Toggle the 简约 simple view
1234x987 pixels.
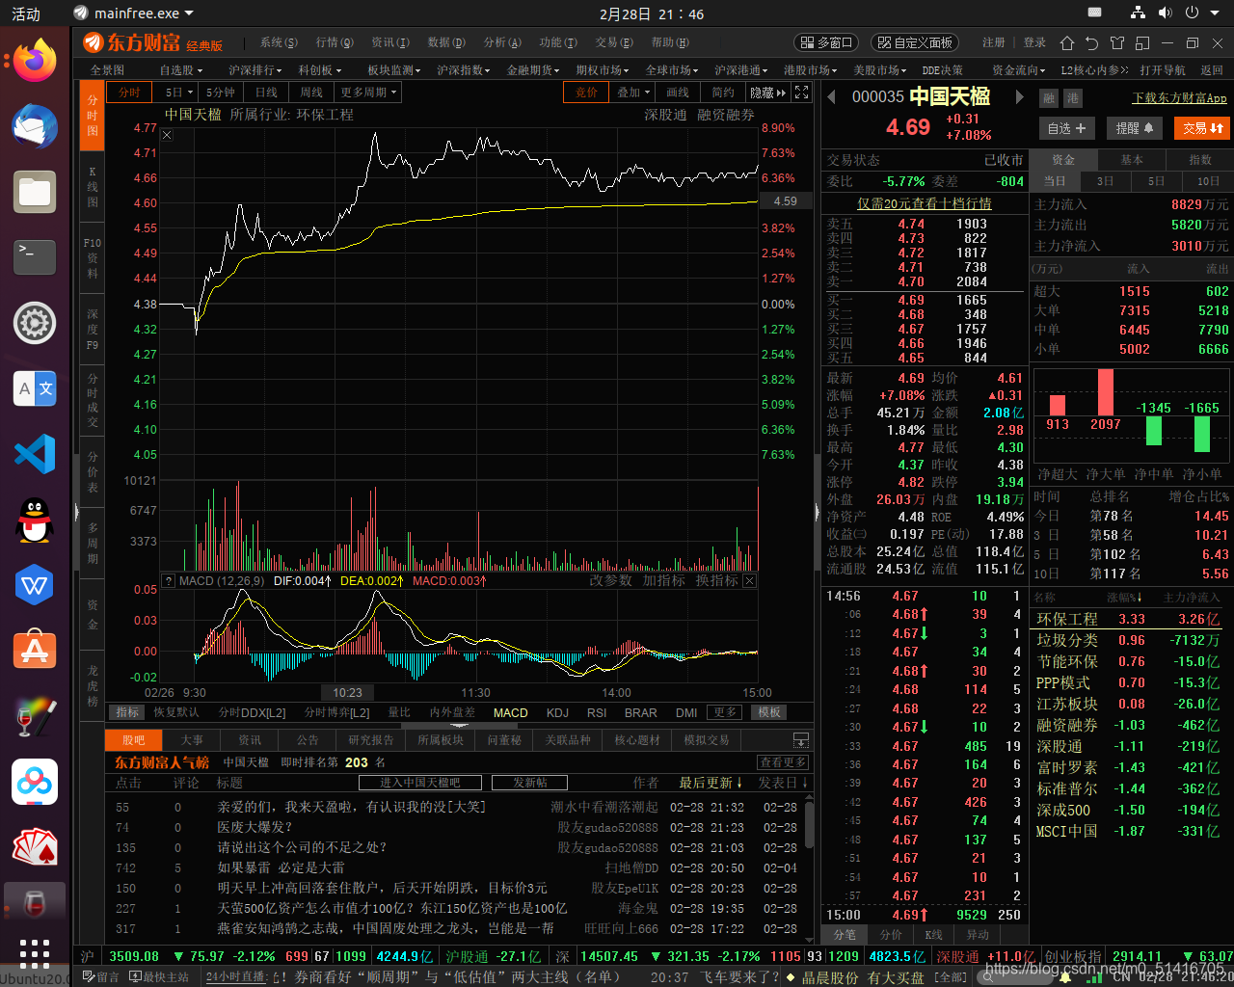(723, 93)
